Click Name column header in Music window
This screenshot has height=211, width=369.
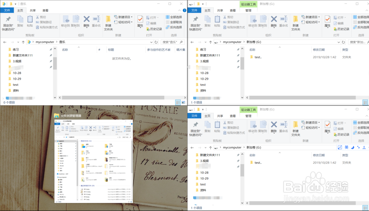(65, 50)
